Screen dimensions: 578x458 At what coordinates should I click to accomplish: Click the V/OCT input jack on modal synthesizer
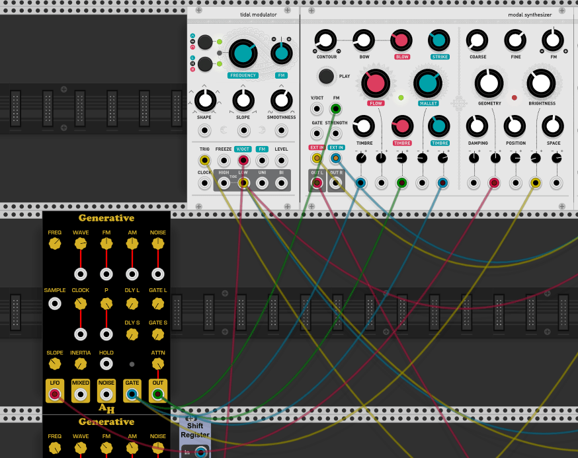[x=317, y=110]
